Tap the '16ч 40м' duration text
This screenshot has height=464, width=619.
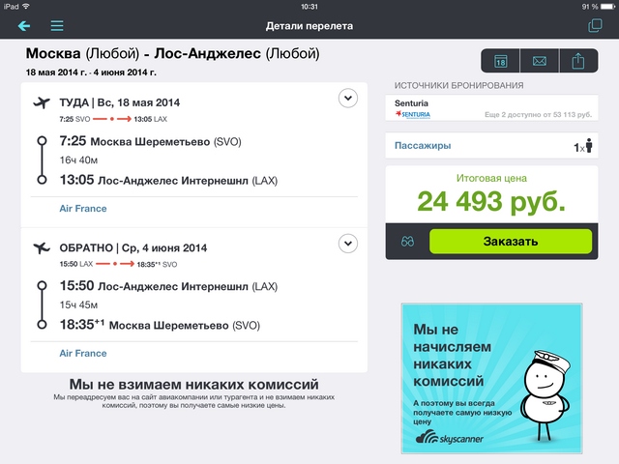click(x=78, y=160)
